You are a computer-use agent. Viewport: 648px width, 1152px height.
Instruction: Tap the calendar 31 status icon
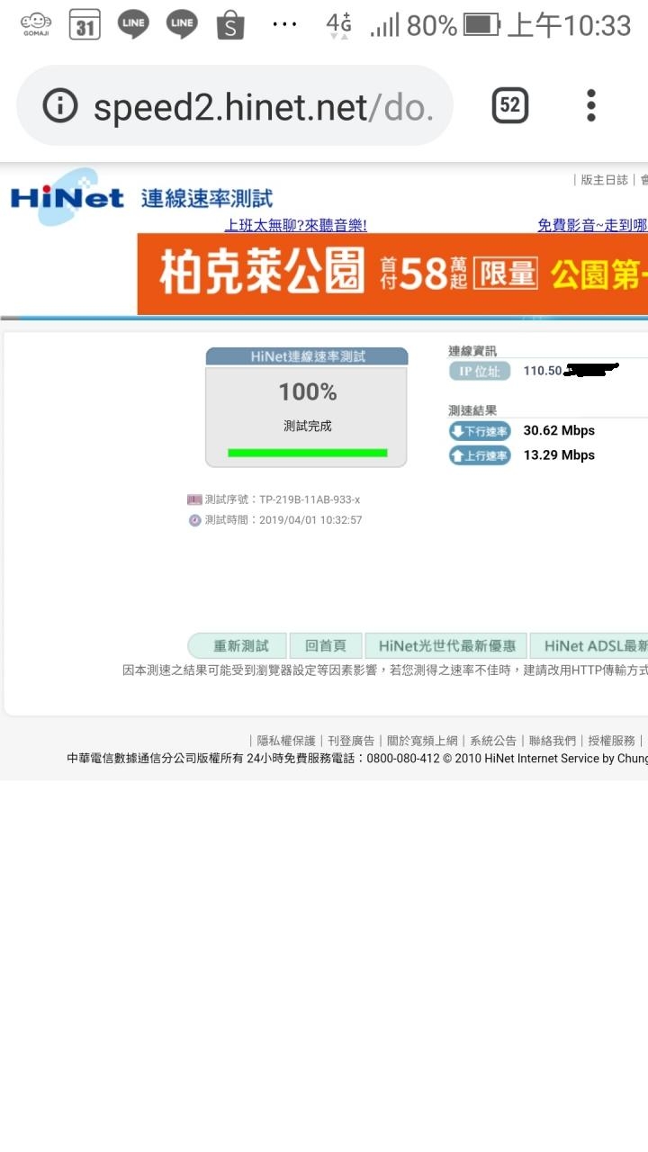(85, 25)
